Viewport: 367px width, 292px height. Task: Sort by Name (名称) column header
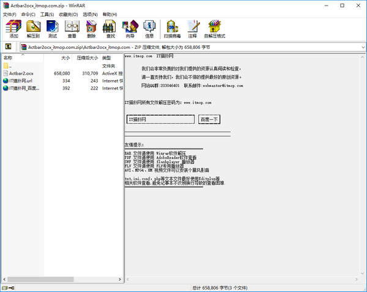click(x=23, y=58)
